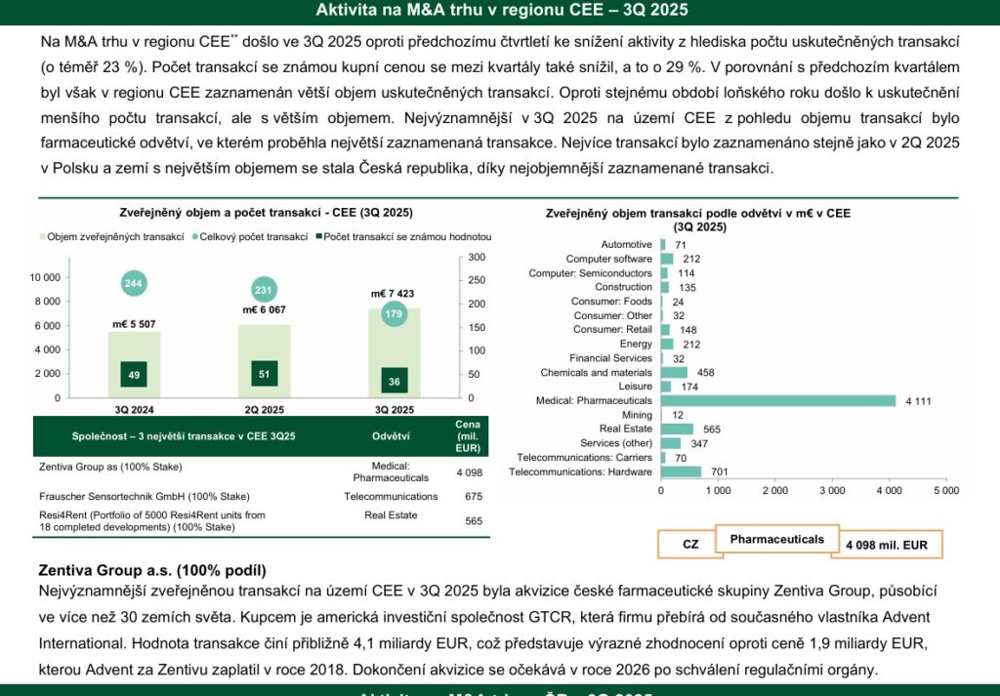Click the dark green box labeled 36
1000x696 pixels.
[x=394, y=381]
